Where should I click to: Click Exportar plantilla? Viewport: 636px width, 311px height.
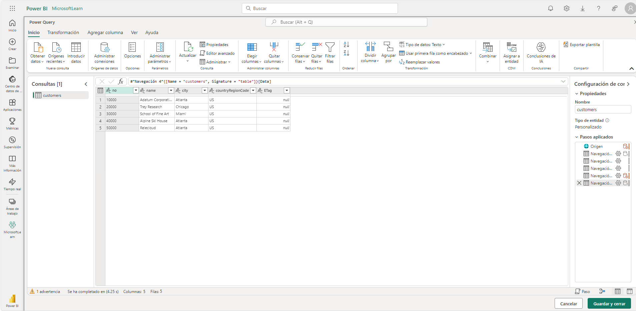coord(581,45)
